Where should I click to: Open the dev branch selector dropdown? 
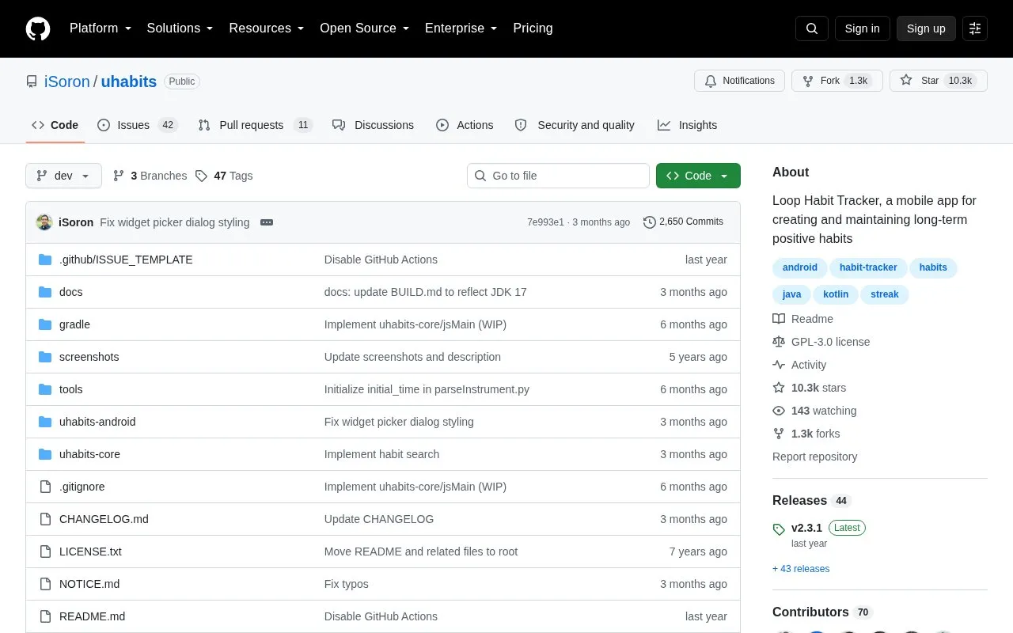click(63, 176)
